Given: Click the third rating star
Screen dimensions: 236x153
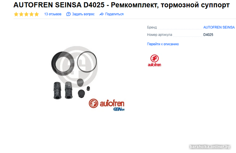Looking at the screenshot, I should (26, 14).
